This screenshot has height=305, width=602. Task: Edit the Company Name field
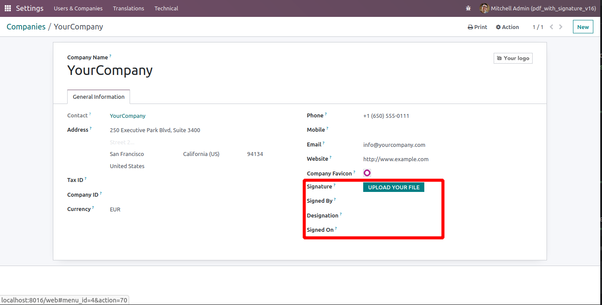click(110, 71)
